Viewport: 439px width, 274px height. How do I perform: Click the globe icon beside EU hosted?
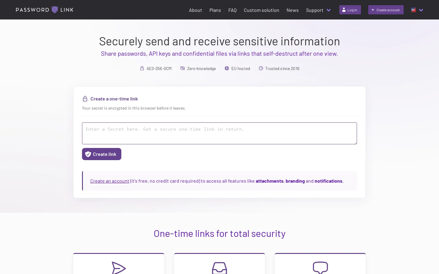(227, 68)
